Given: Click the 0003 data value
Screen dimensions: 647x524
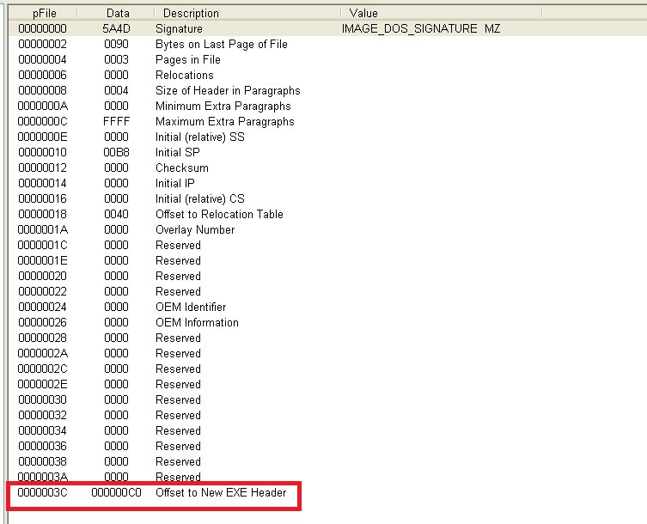Looking at the screenshot, I should click(x=116, y=60).
